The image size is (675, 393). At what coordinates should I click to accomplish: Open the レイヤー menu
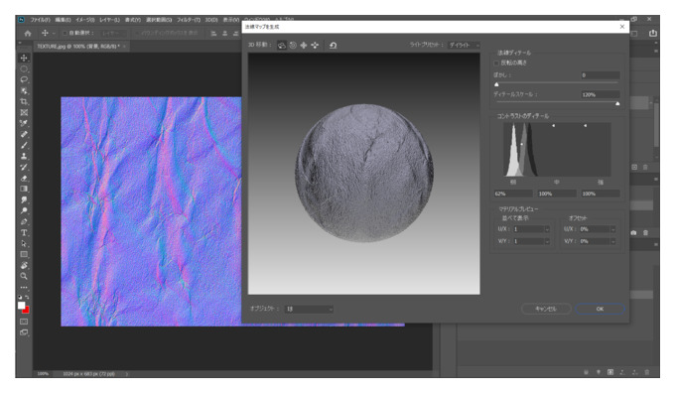pos(110,20)
